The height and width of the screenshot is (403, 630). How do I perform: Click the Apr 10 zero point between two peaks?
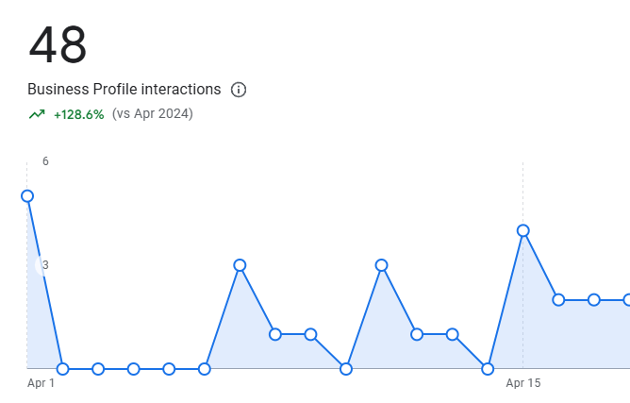point(346,369)
